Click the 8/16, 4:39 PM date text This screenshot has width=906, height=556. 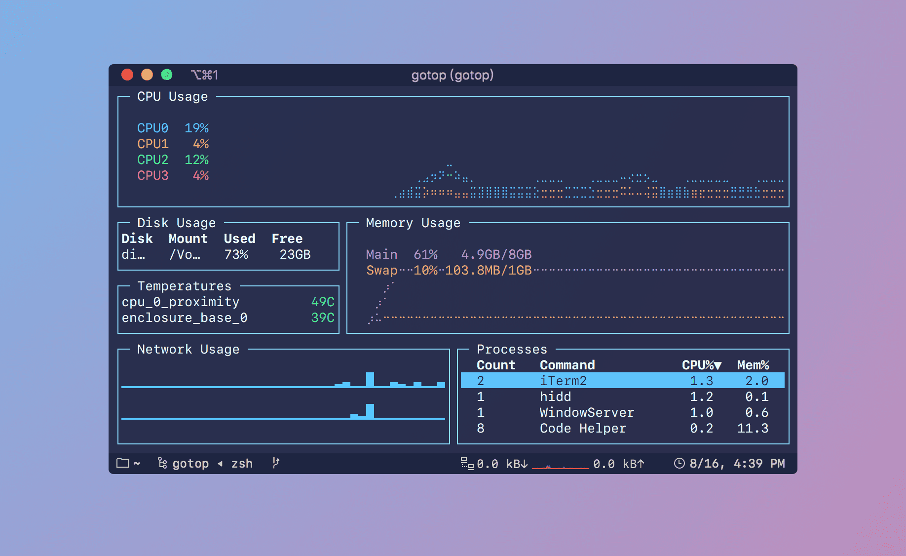pos(737,464)
